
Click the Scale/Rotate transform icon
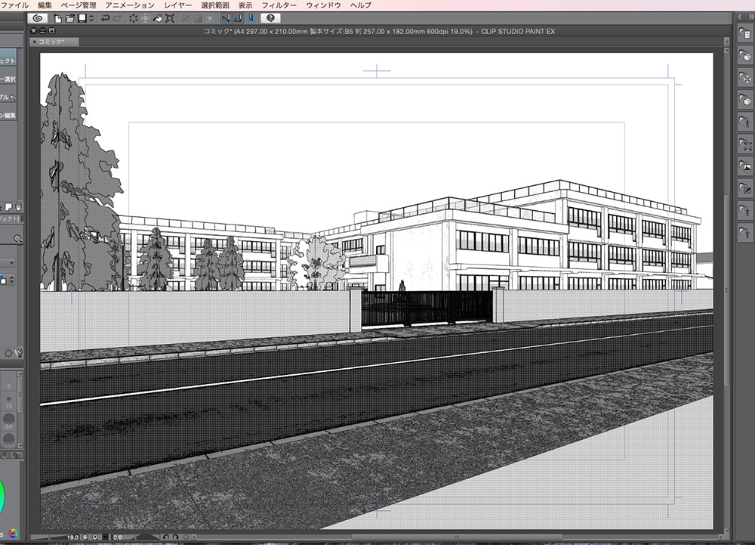click(x=169, y=18)
